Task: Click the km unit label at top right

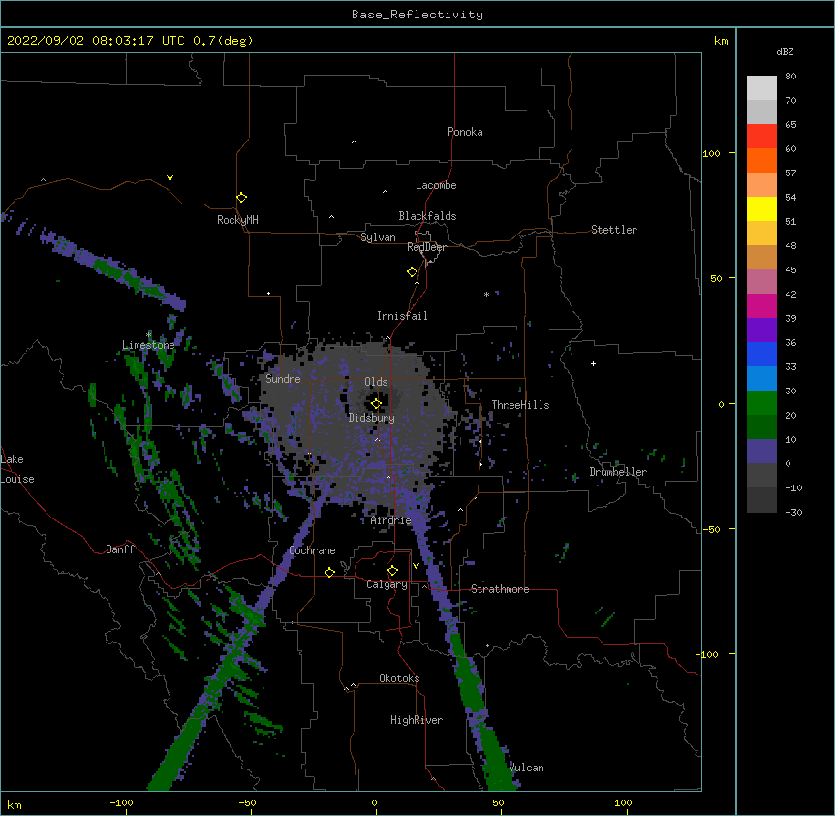Action: 721,41
